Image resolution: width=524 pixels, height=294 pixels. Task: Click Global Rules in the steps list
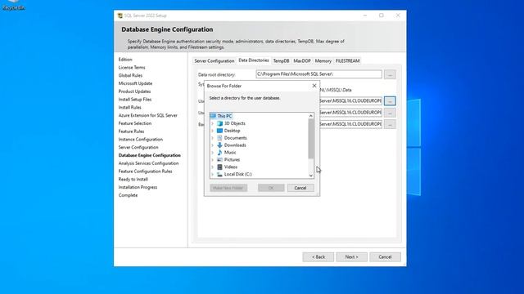click(x=130, y=75)
